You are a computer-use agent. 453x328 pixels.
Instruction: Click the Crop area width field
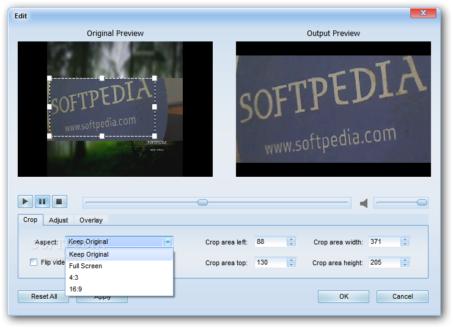pos(385,242)
